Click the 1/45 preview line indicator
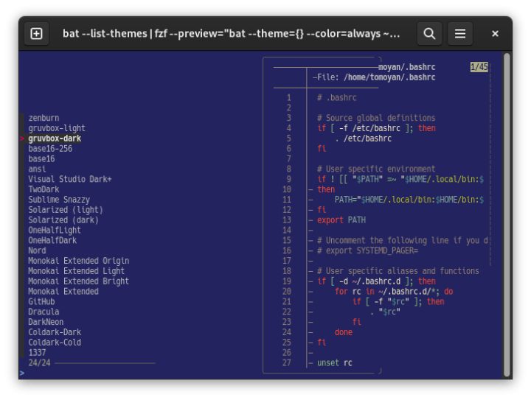This screenshot has width=531, height=400. pos(479,67)
